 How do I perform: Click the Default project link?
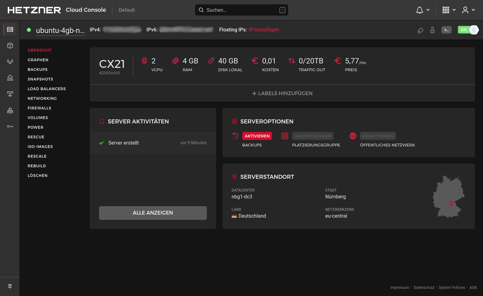[x=127, y=10]
